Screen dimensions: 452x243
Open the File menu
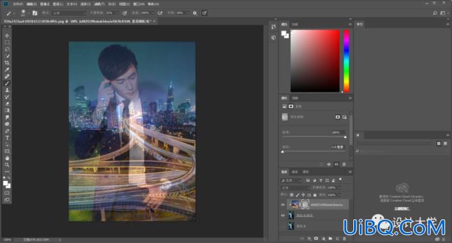pyautogui.click(x=17, y=4)
